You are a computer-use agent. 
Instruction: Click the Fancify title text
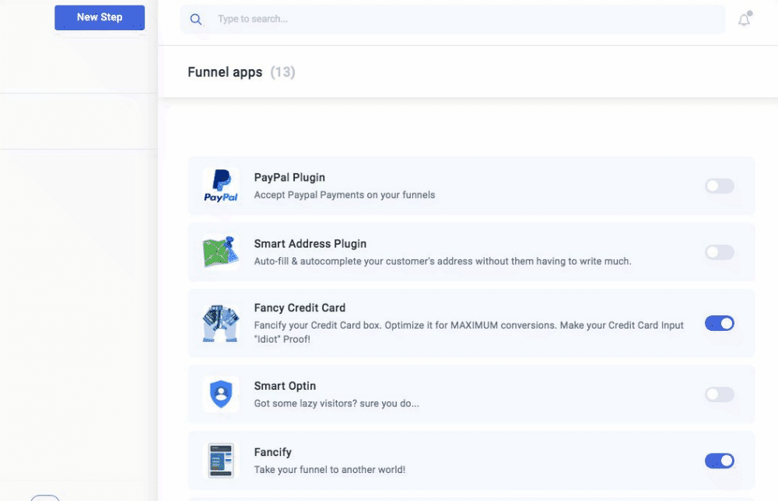(273, 452)
